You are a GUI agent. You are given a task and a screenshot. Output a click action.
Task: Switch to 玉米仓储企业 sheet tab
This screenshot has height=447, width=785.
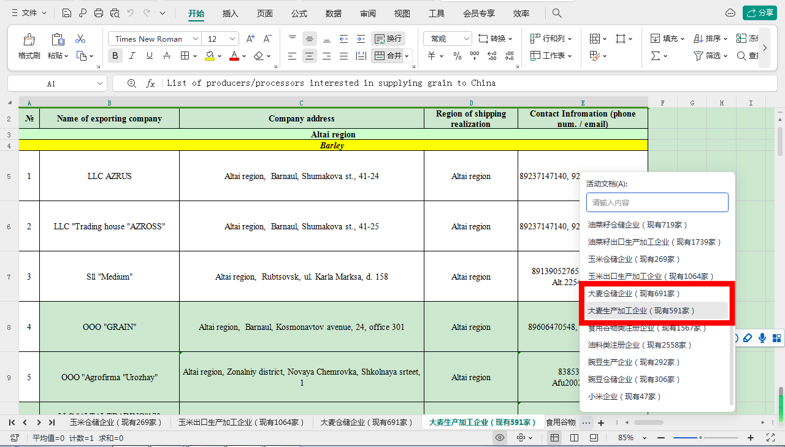coord(115,422)
